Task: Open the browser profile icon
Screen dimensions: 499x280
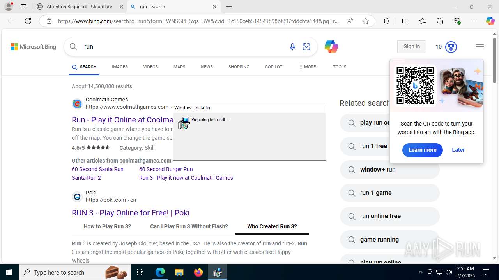Action: tap(9, 7)
